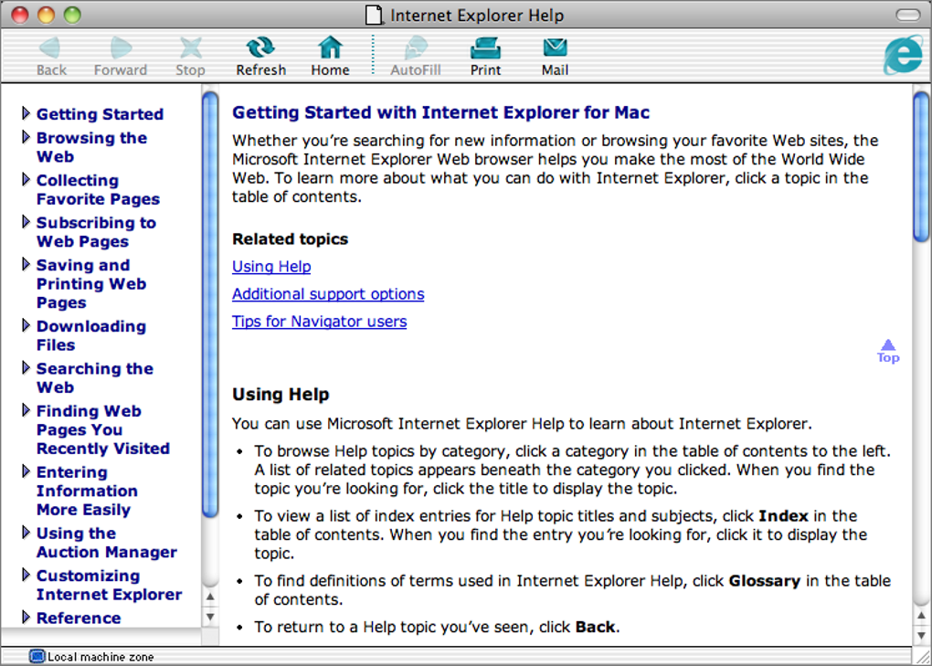Open Entering Information More Easily topic
The height and width of the screenshot is (666, 932).
pyautogui.click(x=87, y=491)
